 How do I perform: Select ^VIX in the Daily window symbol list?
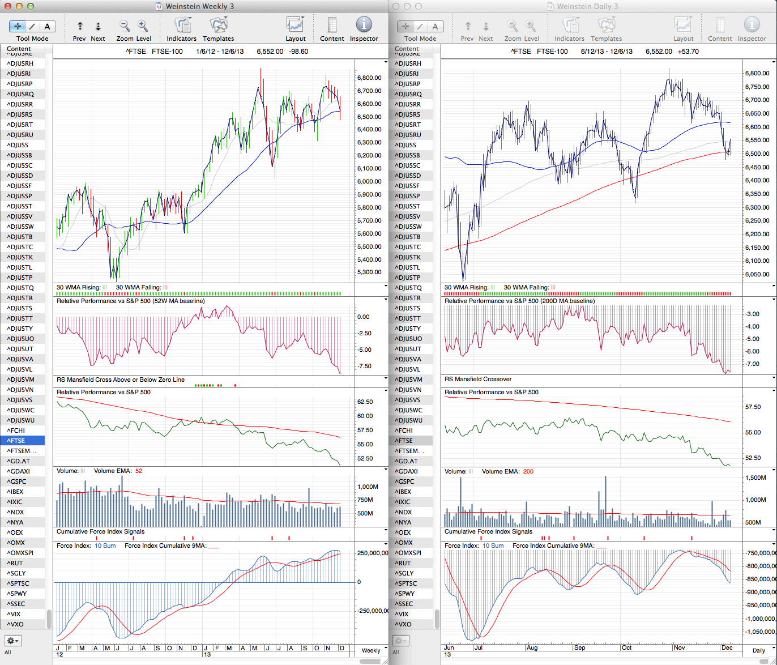point(402,614)
